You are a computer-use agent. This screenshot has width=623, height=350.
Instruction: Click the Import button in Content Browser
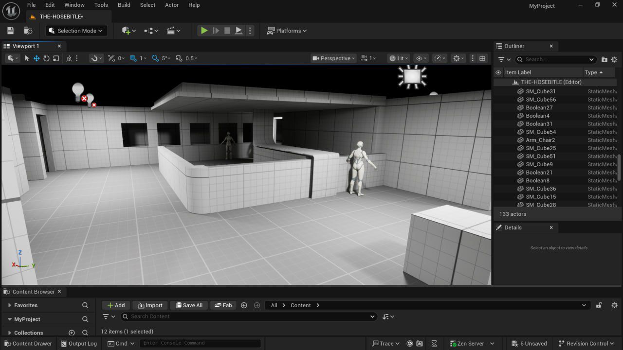coord(149,305)
